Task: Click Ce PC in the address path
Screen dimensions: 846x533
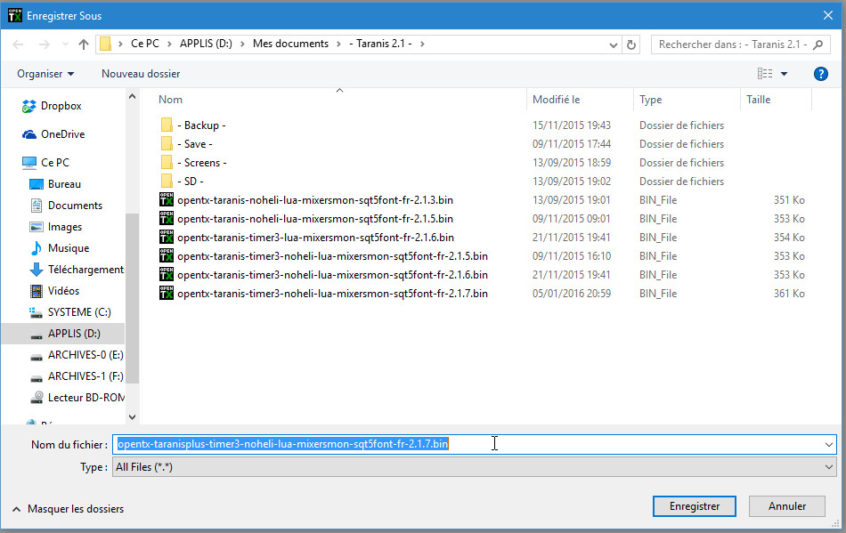Action: pyautogui.click(x=145, y=44)
